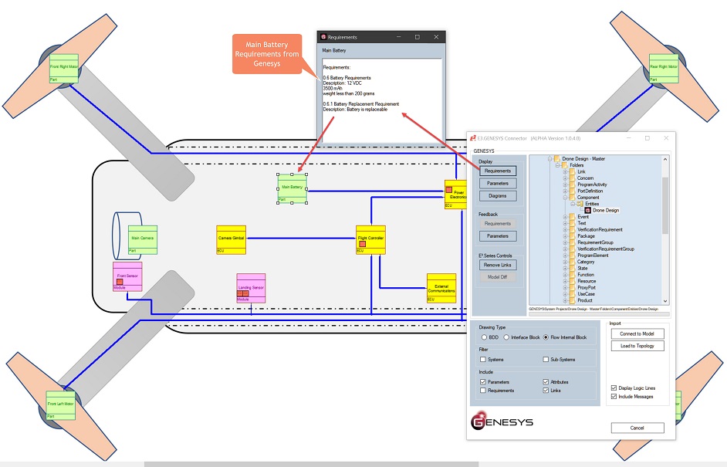Select the ProxyPort tree row
The height and width of the screenshot is (467, 727).
pos(587,287)
